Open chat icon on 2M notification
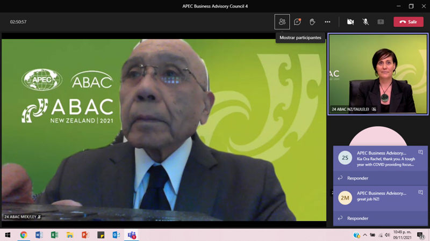Viewport: 430px width, 241px height. pos(420,192)
